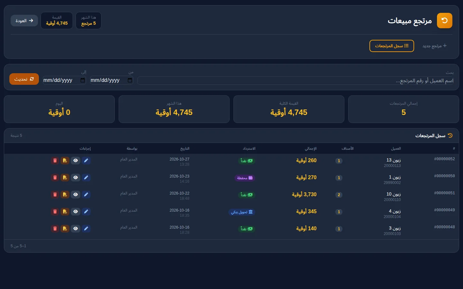This screenshot has height=289, width=463.
Task: View details of return #00000051
Action: point(76,195)
